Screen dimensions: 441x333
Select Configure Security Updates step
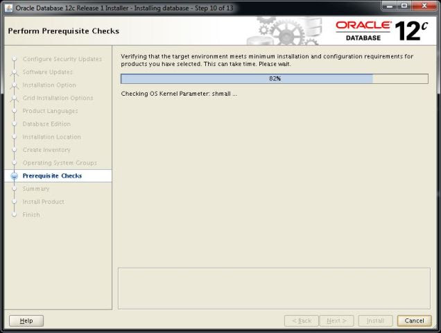62,59
